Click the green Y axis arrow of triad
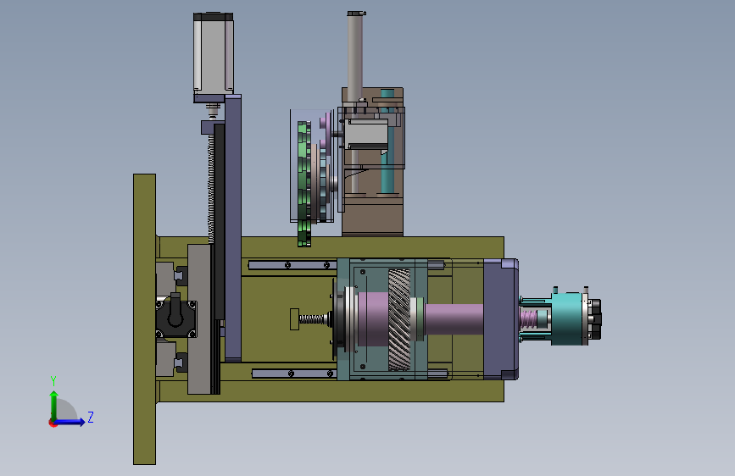This screenshot has width=735, height=476. pos(54,405)
